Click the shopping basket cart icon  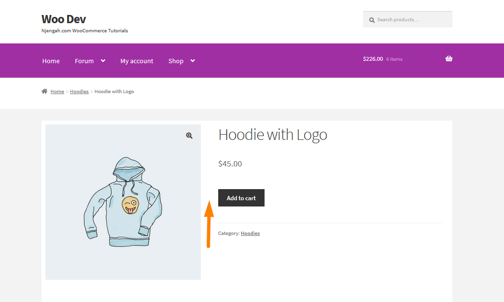(448, 58)
